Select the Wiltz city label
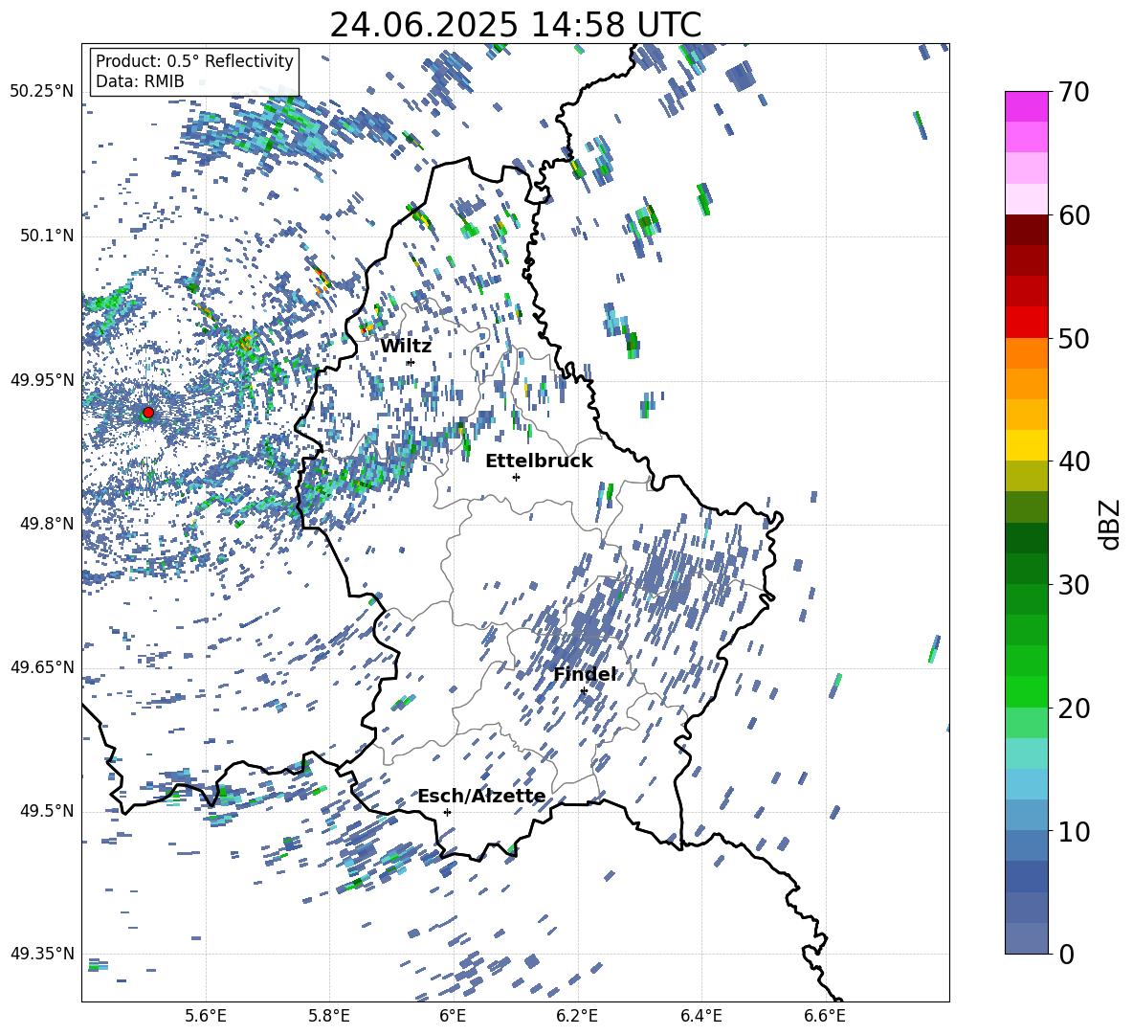The image size is (1133, 1035). pos(406,347)
